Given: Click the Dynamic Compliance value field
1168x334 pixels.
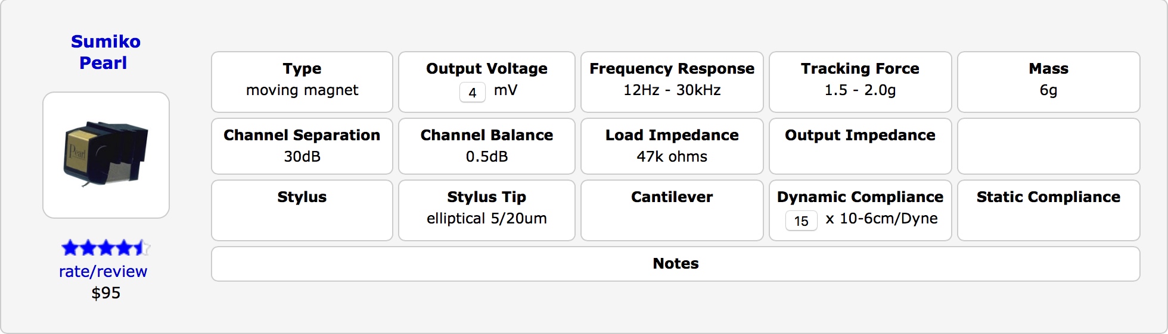Looking at the screenshot, I should click(x=801, y=220).
